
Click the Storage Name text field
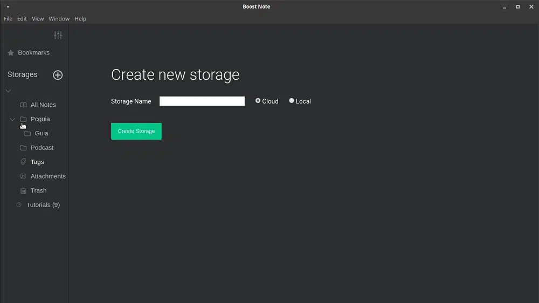click(x=202, y=101)
